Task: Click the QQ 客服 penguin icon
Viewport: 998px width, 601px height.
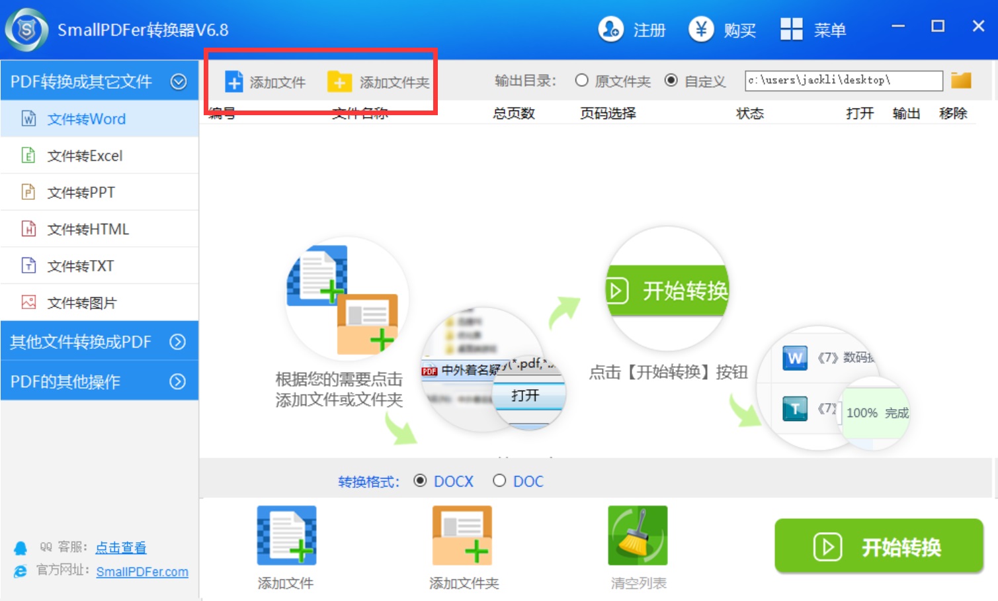Action: point(21,548)
